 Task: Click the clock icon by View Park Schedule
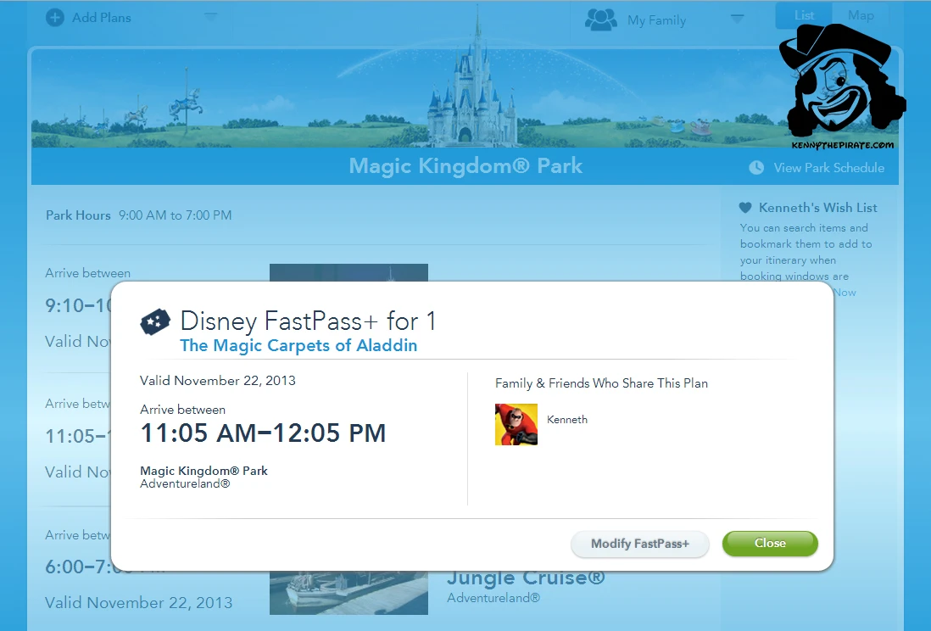point(755,168)
